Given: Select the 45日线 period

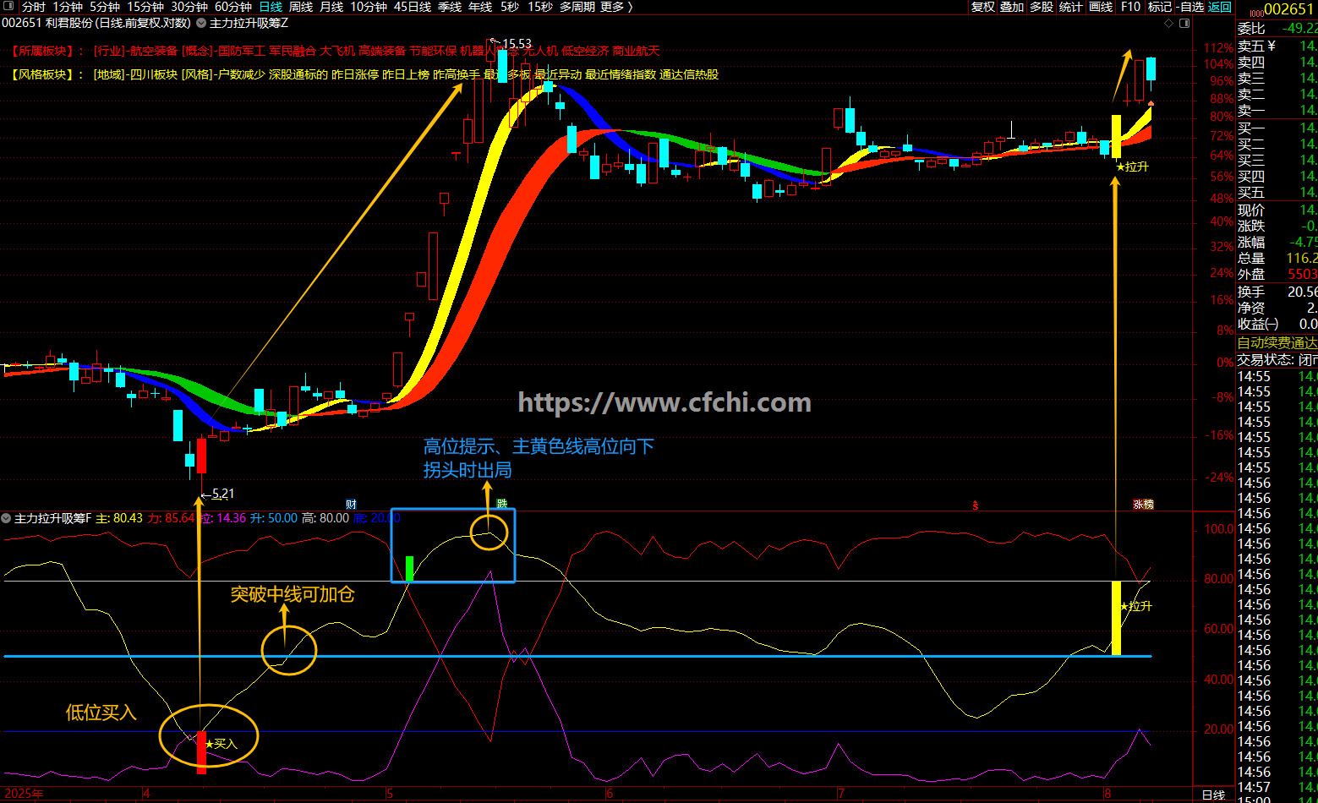Looking at the screenshot, I should point(413,7).
